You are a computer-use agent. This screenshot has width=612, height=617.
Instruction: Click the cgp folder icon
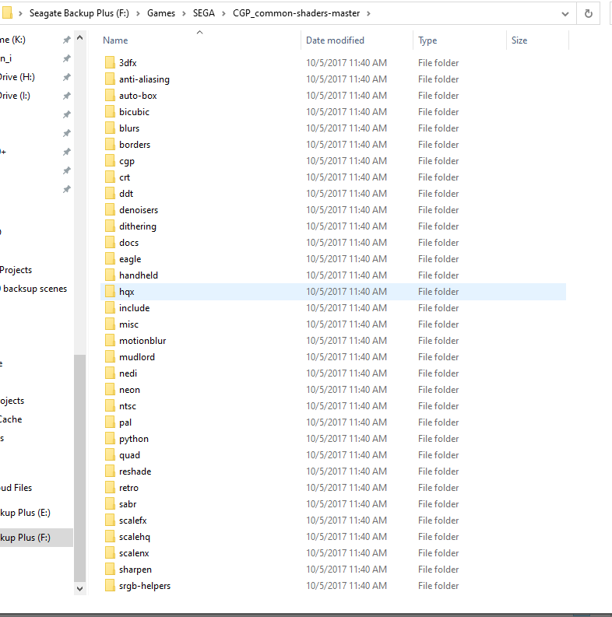coord(110,160)
